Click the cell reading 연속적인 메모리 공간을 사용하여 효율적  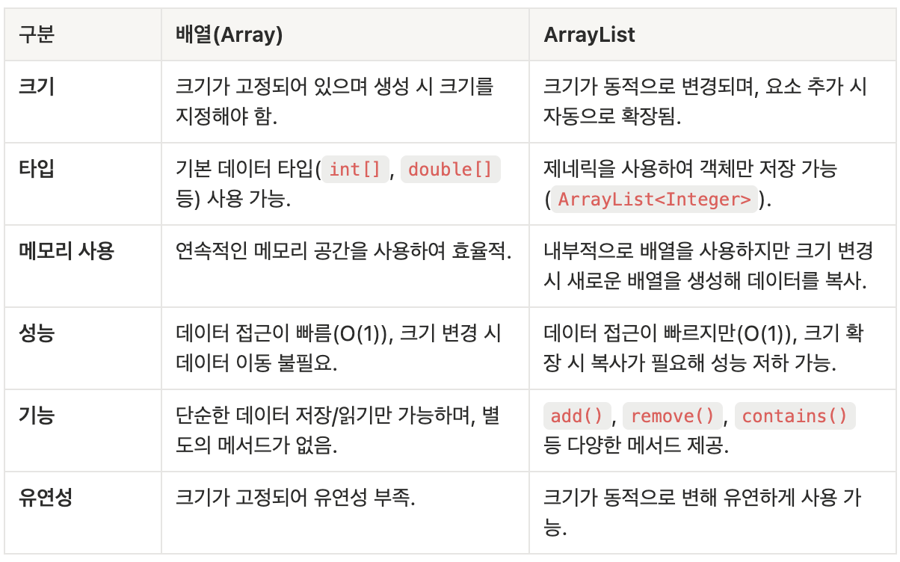(x=345, y=265)
